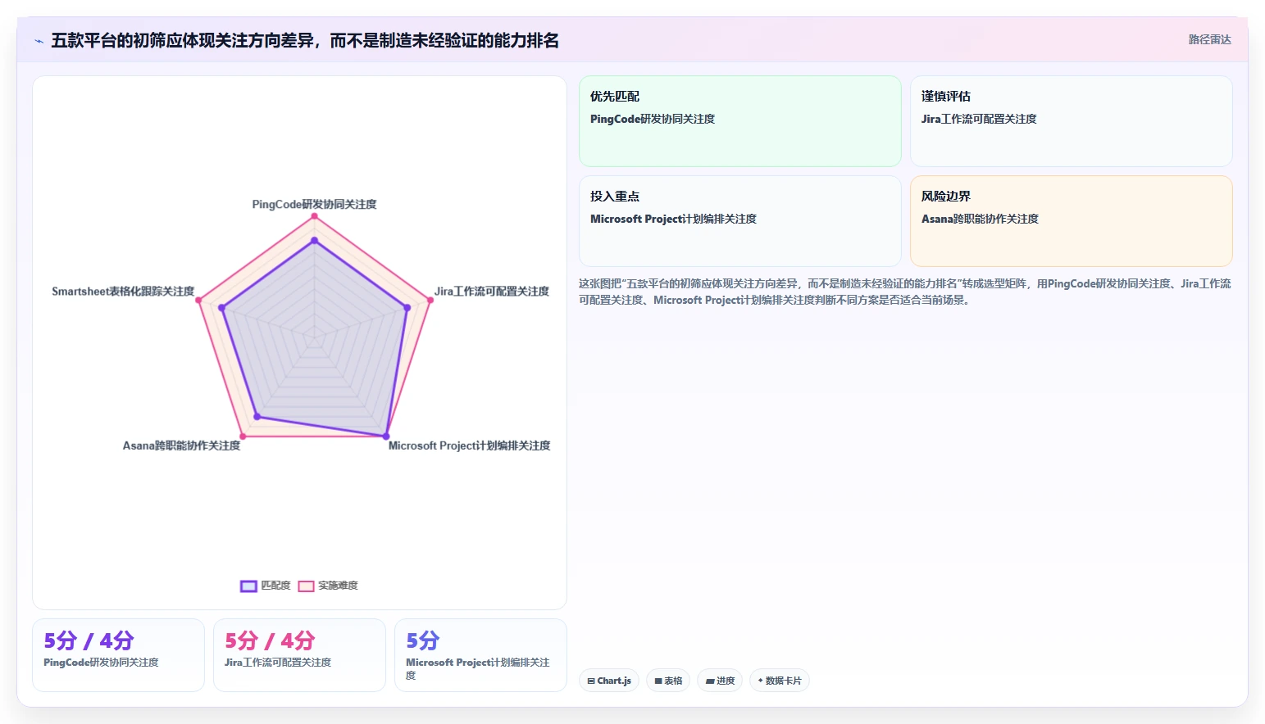Click Microsoft Project计划编排关注度 in the 投入重点 card
Image resolution: width=1265 pixels, height=724 pixels.
tap(673, 219)
